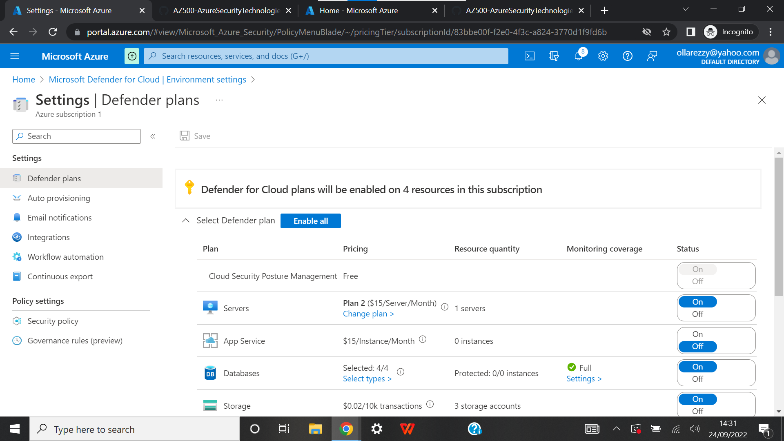Viewport: 784px width, 441px height.
Task: Collapse the Select Defender plan section
Action: [x=186, y=220]
